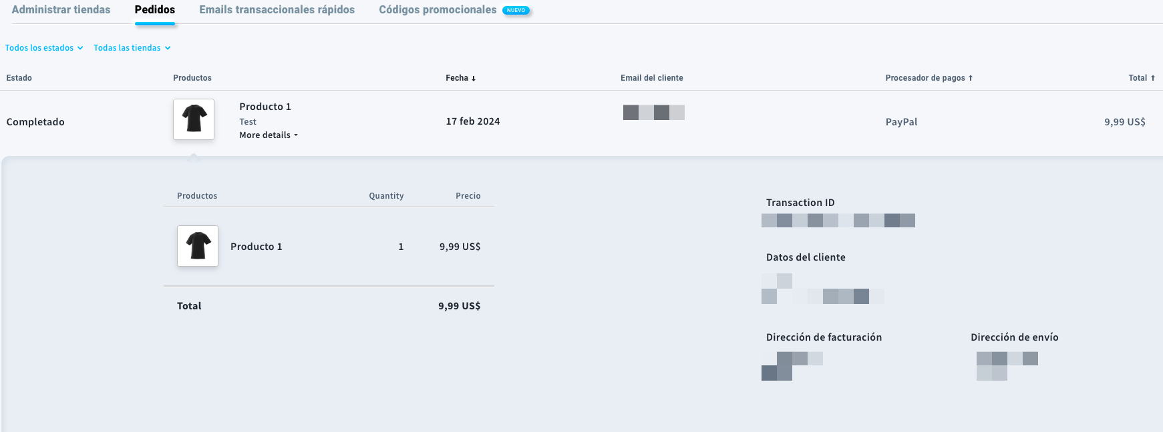
Task: Click Producto 1 in the details table
Action: click(257, 247)
